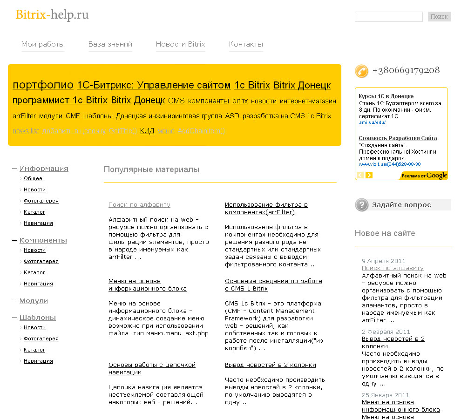Click the 1С-Битрикс: Управление сайтом tag
461x420 pixels.
coord(154,85)
